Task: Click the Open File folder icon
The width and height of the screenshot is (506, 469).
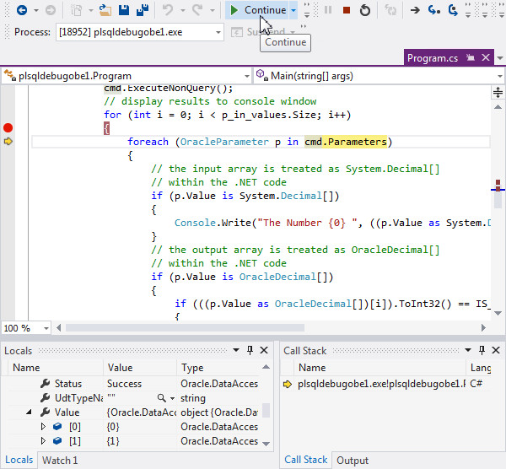Action: pos(105,10)
